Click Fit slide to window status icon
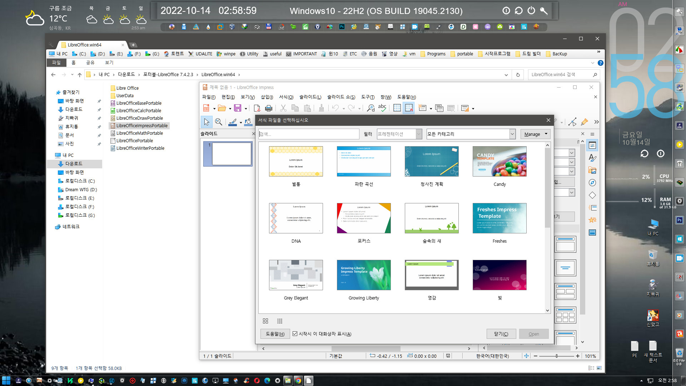Image resolution: width=686 pixels, height=386 pixels. pos(526,356)
